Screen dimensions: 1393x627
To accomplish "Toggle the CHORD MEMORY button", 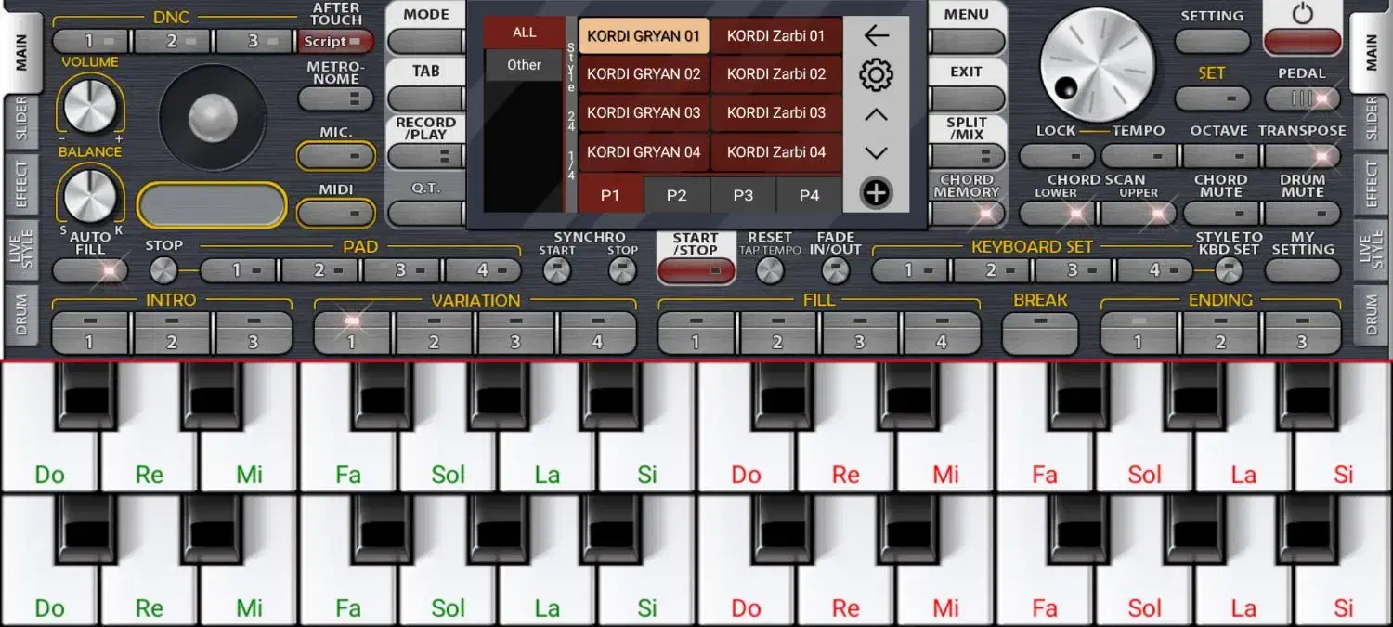I will (x=967, y=214).
